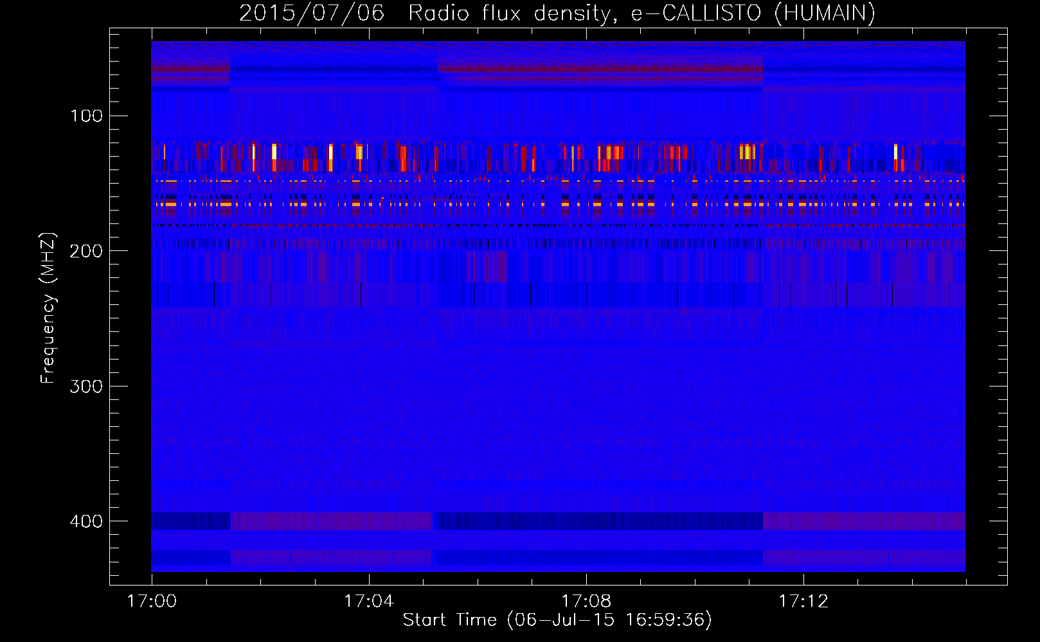Click the '17:04' time axis label
The width and height of the screenshot is (1040, 642).
tap(369, 602)
